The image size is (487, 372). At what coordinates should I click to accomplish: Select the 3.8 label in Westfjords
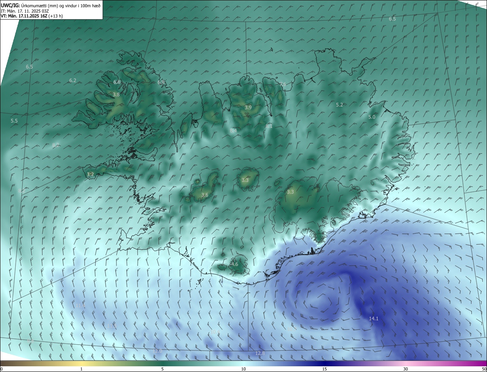(116, 94)
